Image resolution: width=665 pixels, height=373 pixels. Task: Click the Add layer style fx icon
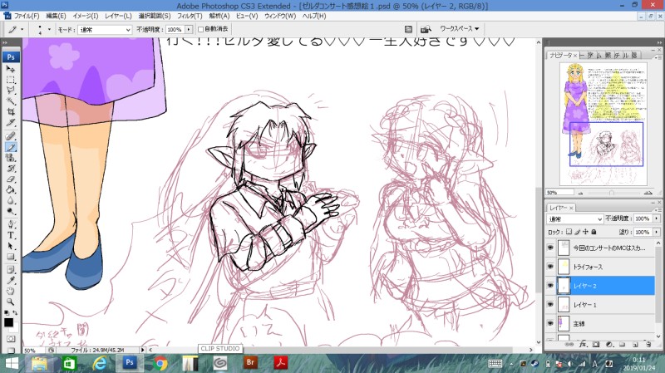(x=584, y=345)
